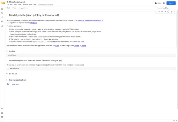
Task: Open the table of contents sidebar icon
Action: tap(2, 9)
